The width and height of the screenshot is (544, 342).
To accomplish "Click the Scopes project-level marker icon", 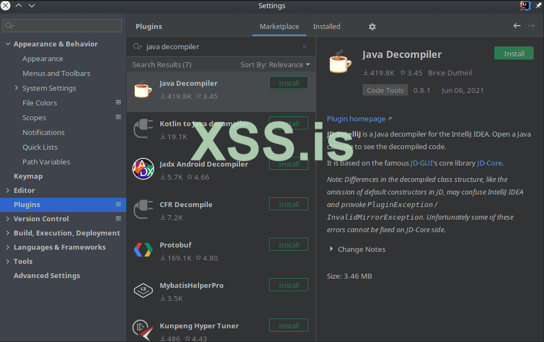I will tap(118, 117).
